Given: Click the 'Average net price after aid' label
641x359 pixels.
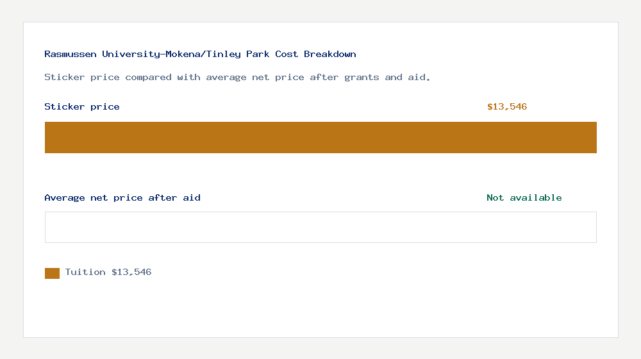Looking at the screenshot, I should pos(122,198).
